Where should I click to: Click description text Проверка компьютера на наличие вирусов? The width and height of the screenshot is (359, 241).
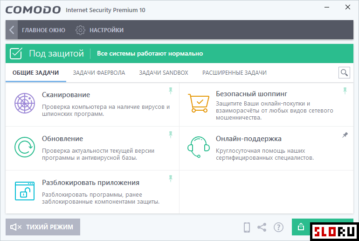pyautogui.click(x=106, y=110)
